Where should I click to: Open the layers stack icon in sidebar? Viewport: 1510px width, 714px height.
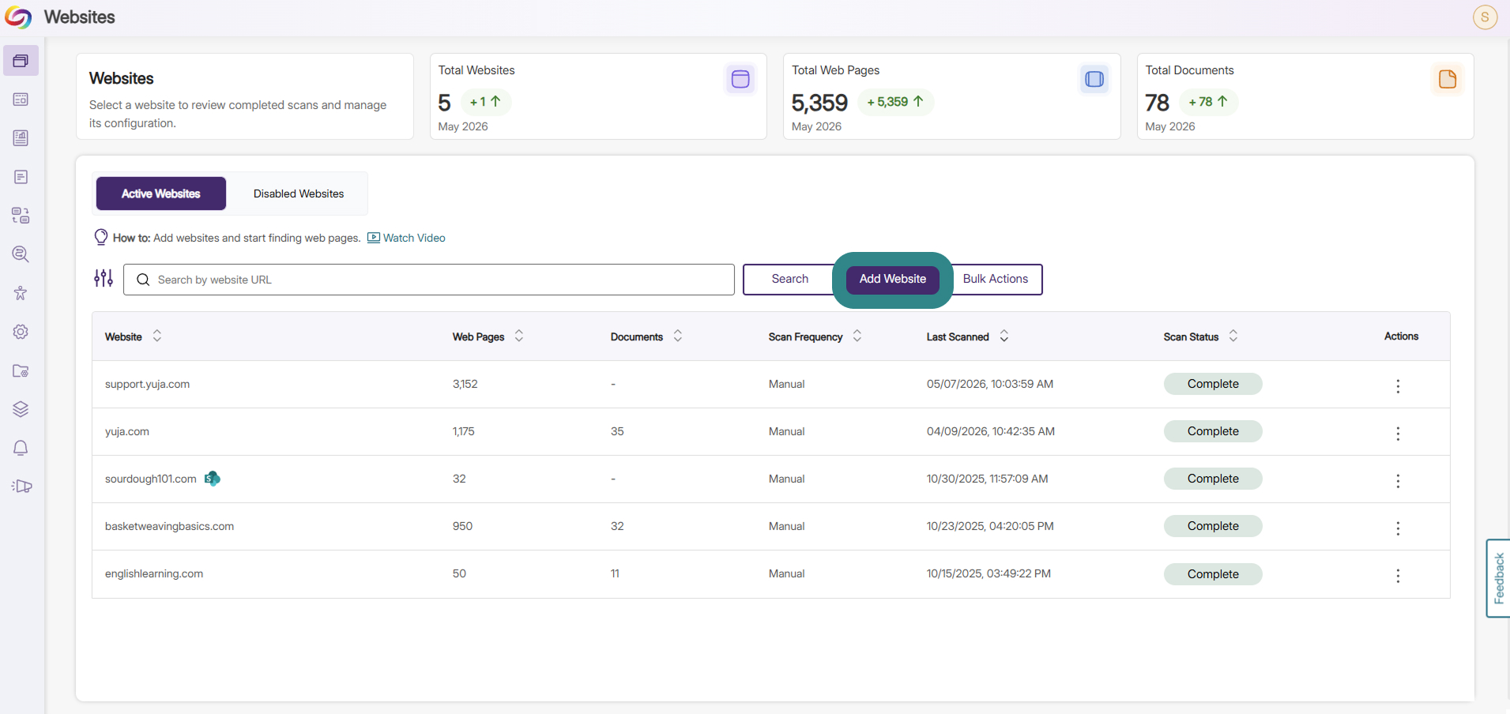coord(21,409)
